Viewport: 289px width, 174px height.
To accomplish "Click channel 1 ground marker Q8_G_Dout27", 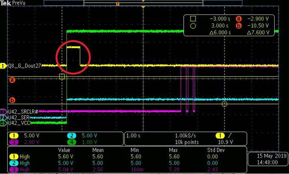I will click(x=3, y=66).
